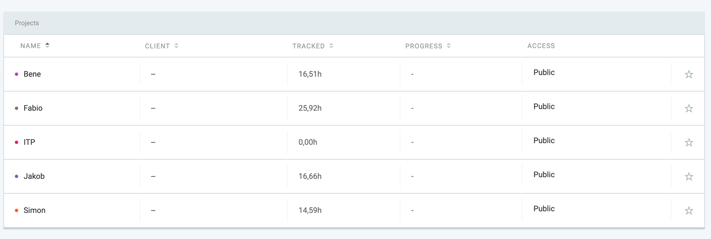The width and height of the screenshot is (711, 239).
Task: Select the Jakob project name
Action: (x=34, y=176)
